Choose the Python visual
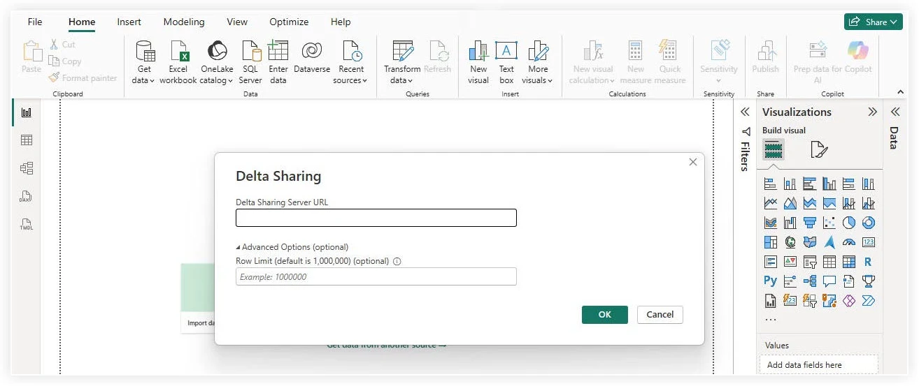 pyautogui.click(x=771, y=281)
